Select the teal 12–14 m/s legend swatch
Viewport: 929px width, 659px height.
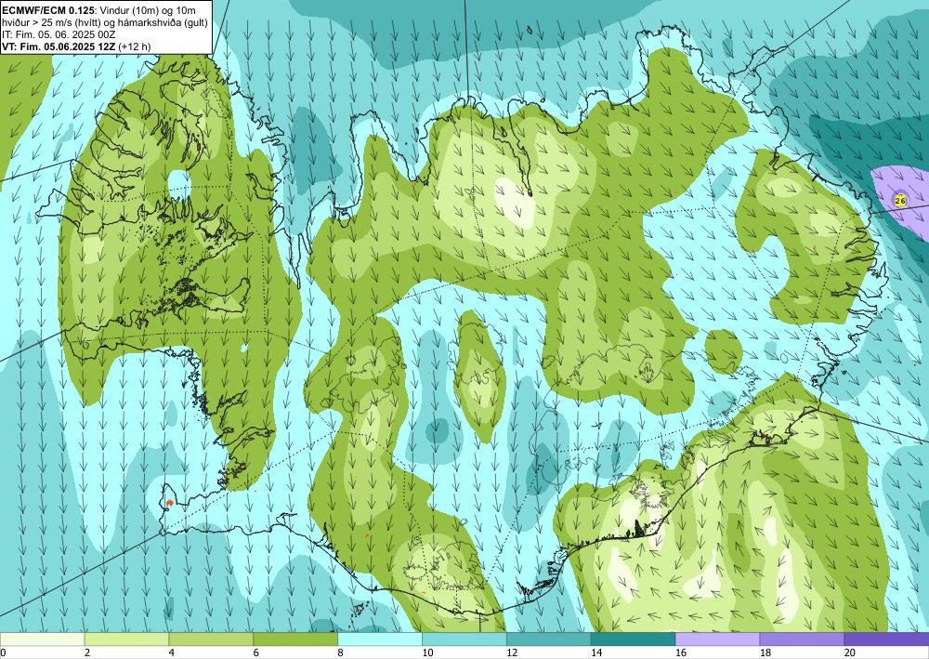(x=549, y=639)
